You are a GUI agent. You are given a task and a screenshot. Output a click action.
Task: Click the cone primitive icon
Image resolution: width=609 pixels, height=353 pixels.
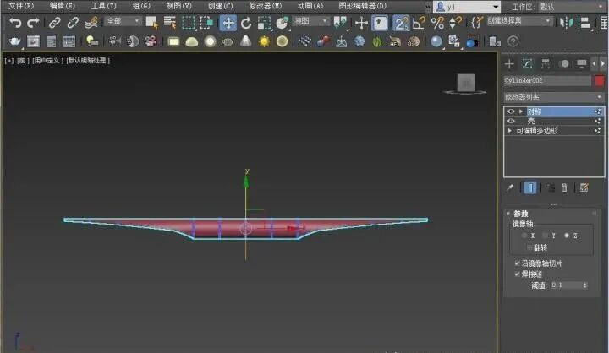tap(246, 41)
